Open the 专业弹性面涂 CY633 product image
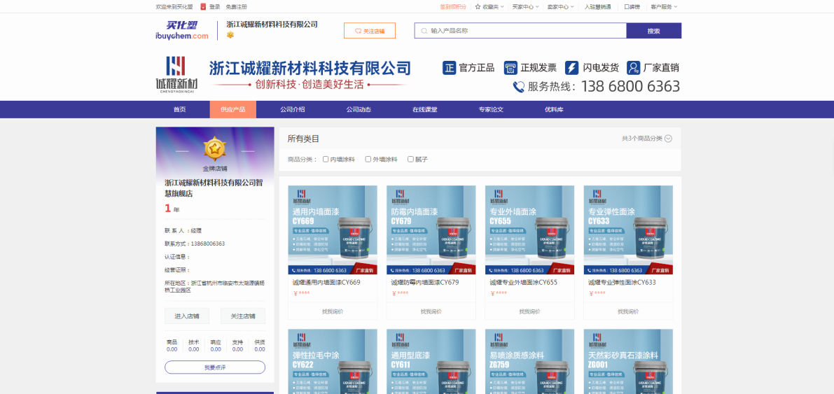The width and height of the screenshot is (834, 394). 628,230
